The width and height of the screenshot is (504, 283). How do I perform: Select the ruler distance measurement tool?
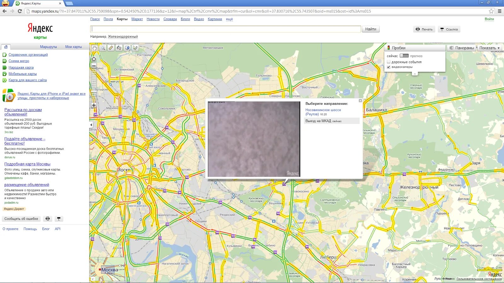[x=111, y=48]
